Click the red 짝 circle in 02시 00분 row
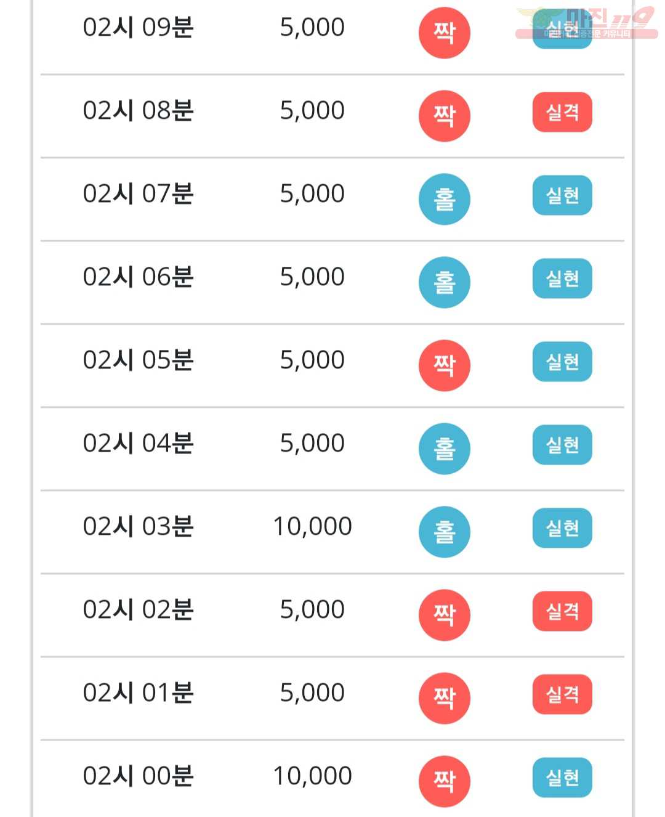Viewport: 665px width, 817px height. [444, 781]
